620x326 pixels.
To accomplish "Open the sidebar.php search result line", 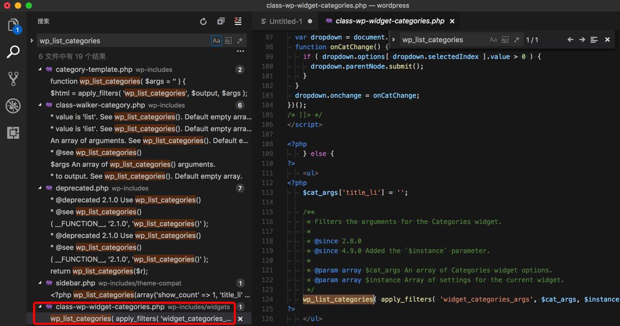I will click(150, 295).
